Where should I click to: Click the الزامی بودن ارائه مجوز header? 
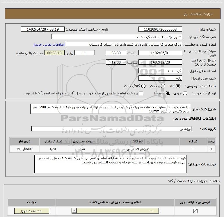point(195,202)
